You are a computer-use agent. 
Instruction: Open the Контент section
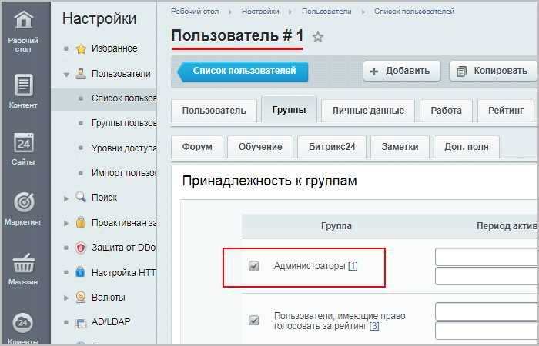click(23, 91)
